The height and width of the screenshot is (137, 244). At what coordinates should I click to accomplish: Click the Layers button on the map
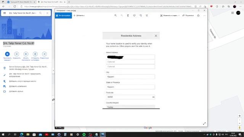[x=59, y=127]
